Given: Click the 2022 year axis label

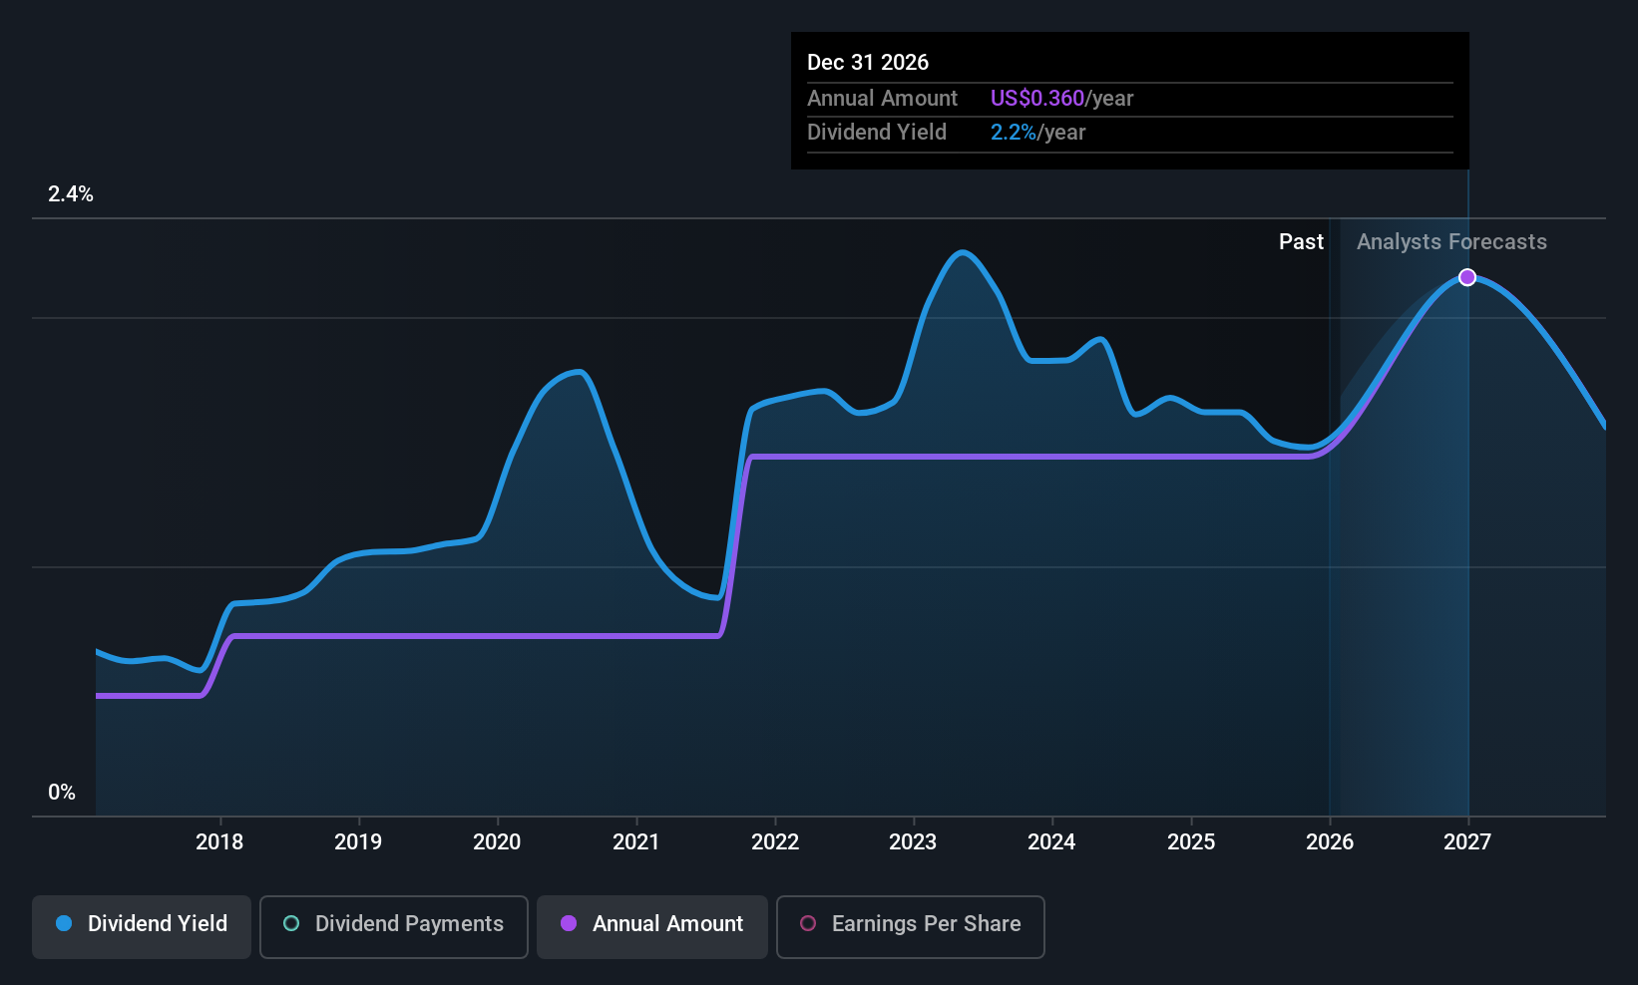Looking at the screenshot, I should click(x=775, y=841).
